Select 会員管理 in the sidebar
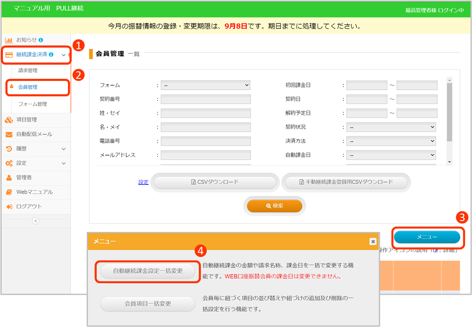This screenshot has width=473, height=327. tap(28, 87)
